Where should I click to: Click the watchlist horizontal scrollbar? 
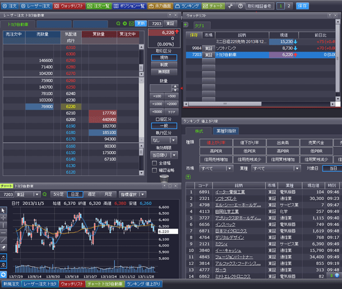(225, 104)
